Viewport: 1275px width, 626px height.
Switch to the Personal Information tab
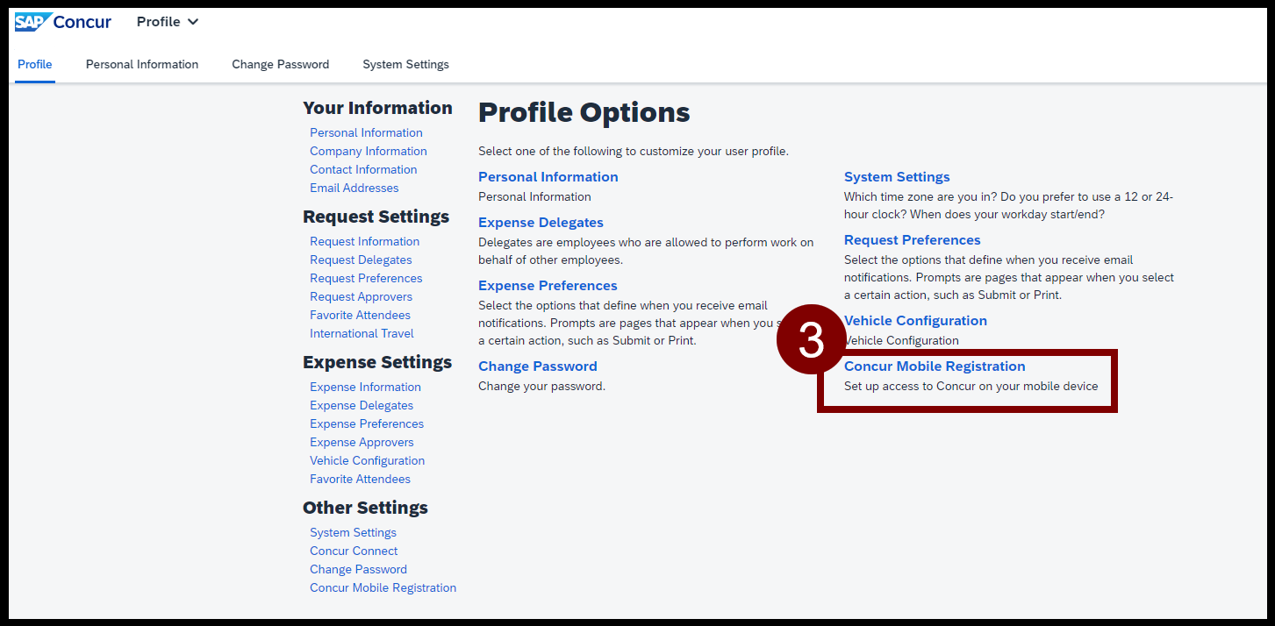(x=142, y=64)
